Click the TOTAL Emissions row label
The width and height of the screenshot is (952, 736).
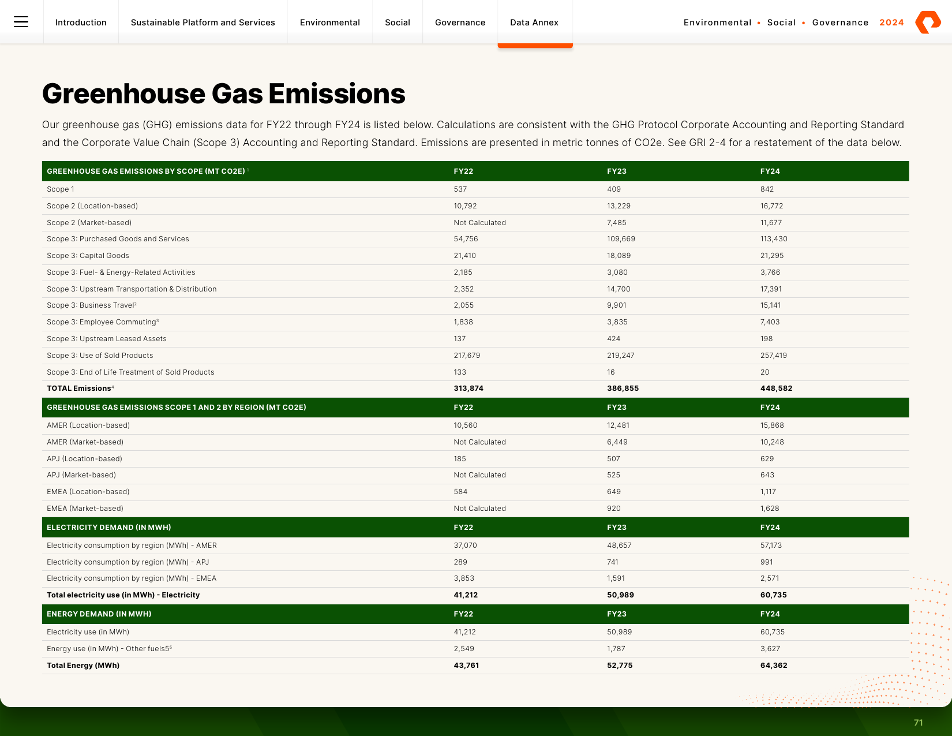point(80,388)
